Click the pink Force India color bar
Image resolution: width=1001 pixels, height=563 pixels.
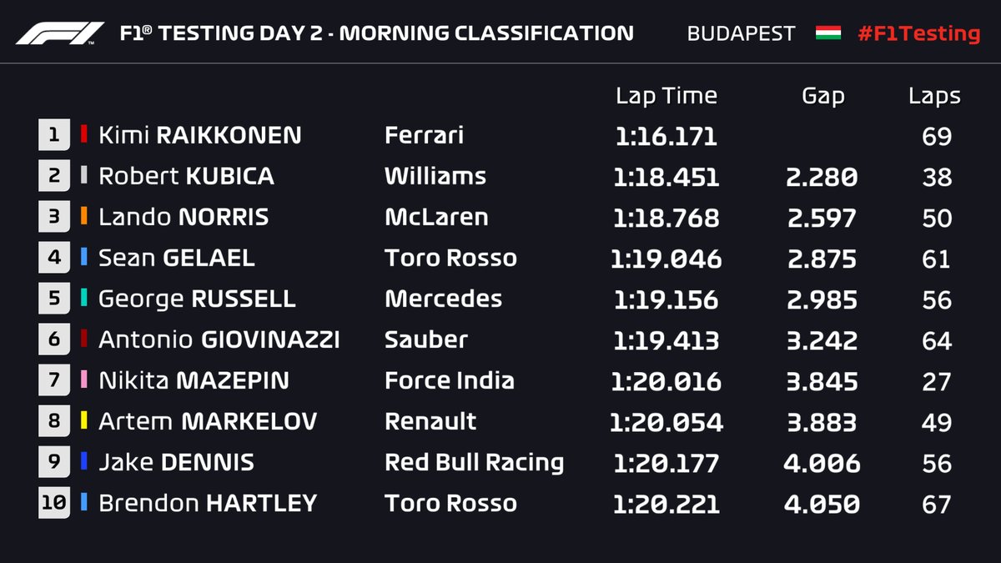pos(83,380)
